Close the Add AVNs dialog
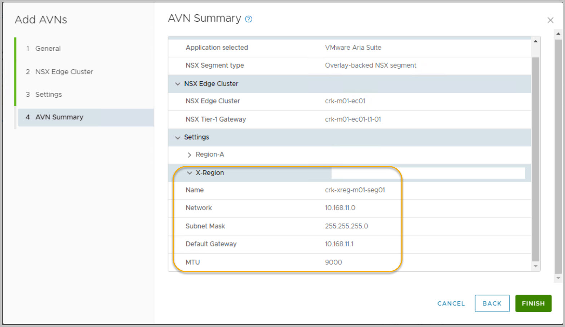 pyautogui.click(x=550, y=20)
